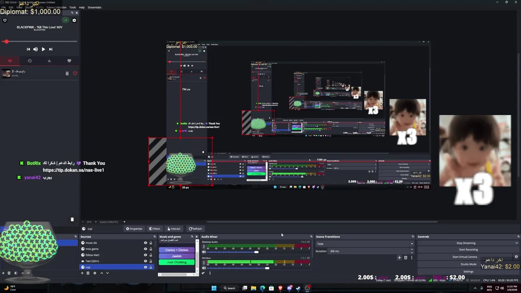The image size is (521, 293).
Task: Click the Refresh button
Action: [195, 229]
